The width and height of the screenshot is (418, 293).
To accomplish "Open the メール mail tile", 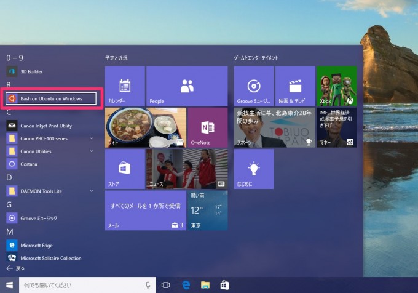I will (146, 211).
